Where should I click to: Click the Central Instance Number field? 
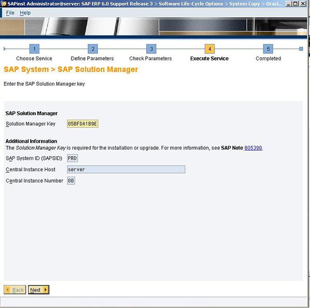[71, 181]
